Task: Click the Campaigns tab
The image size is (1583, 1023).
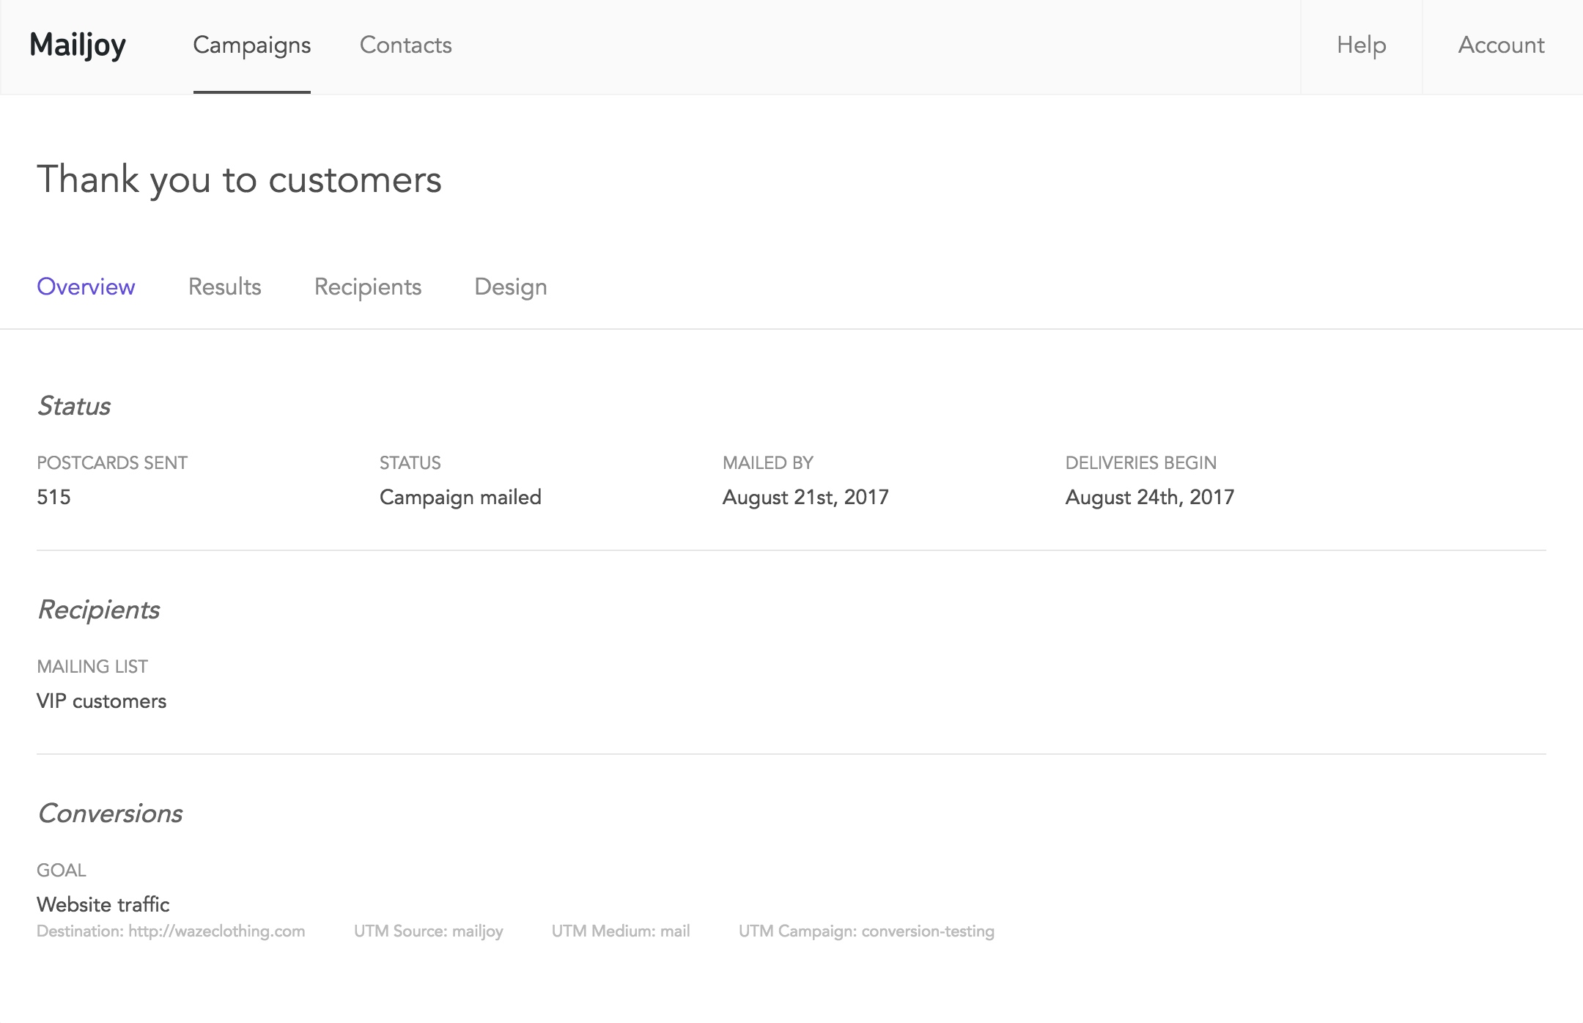Action: pyautogui.click(x=251, y=45)
